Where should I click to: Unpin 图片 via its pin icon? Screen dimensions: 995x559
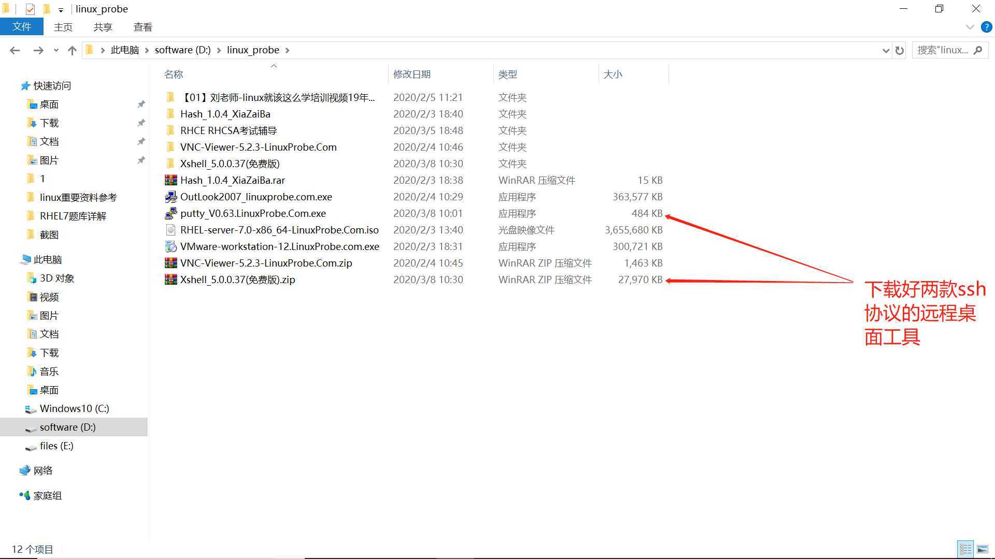(141, 160)
